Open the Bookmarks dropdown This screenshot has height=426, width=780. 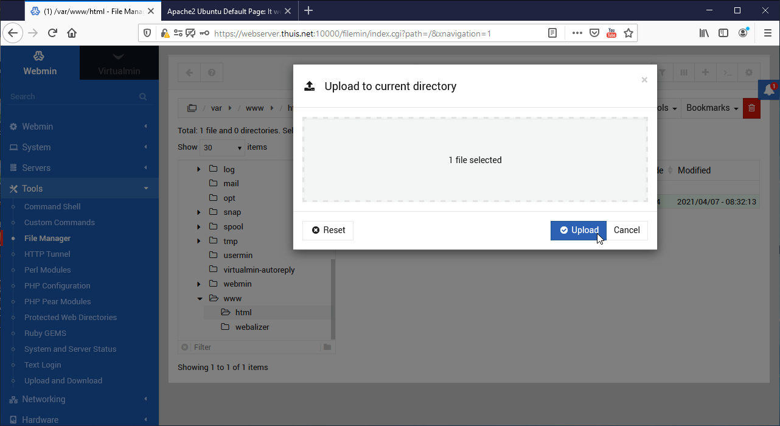click(x=712, y=108)
